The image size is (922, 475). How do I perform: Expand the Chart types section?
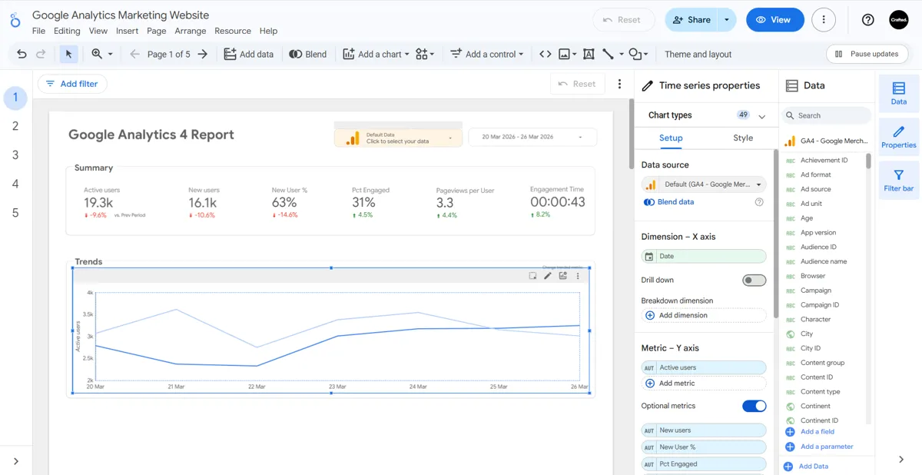click(x=762, y=115)
